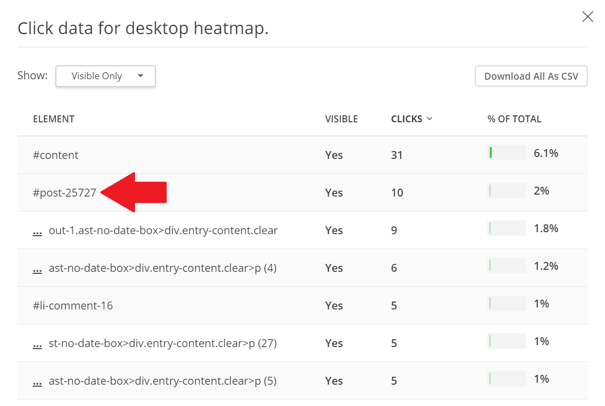Image resolution: width=605 pixels, height=406 pixels.
Task: Click the 6 clicks value
Action: click(x=394, y=268)
